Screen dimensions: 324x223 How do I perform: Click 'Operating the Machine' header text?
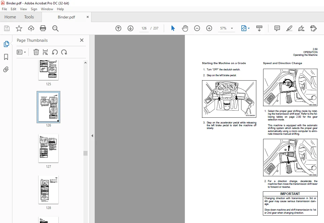point(305,55)
